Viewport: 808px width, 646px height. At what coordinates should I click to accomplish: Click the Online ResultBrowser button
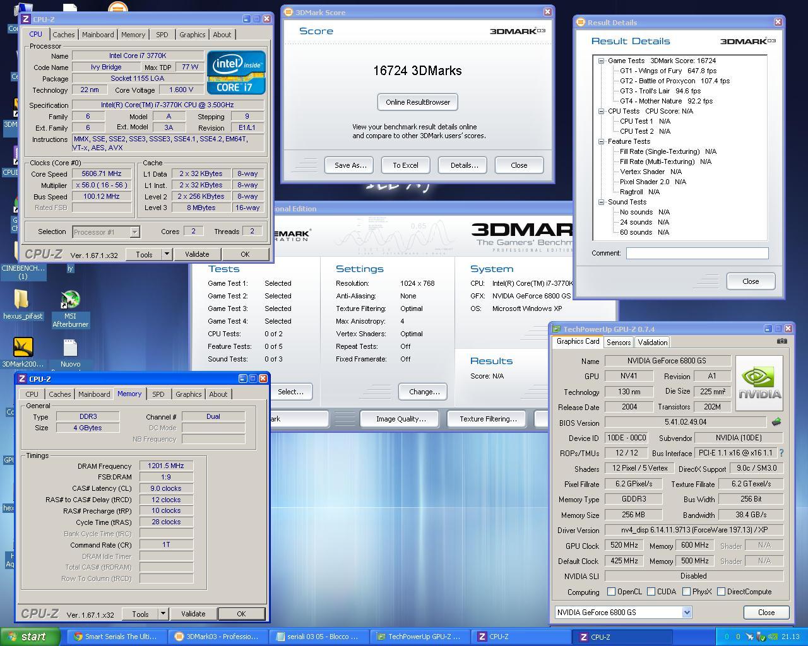418,102
